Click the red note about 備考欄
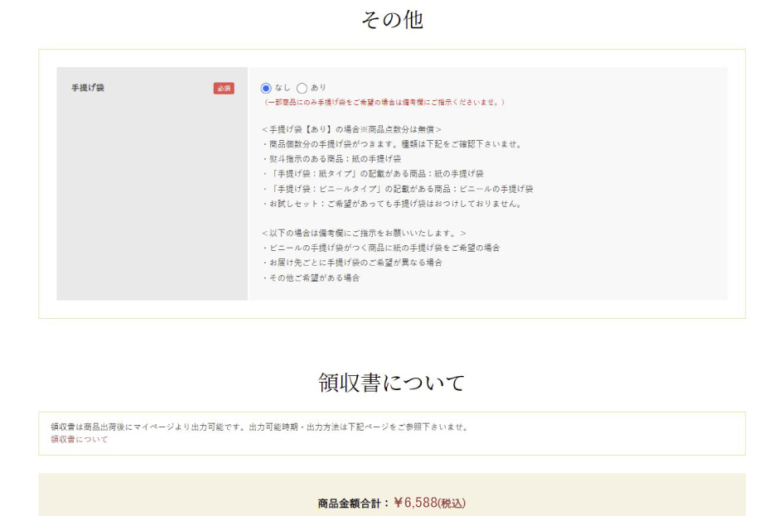Screen dimensions: 783x516 (383, 102)
